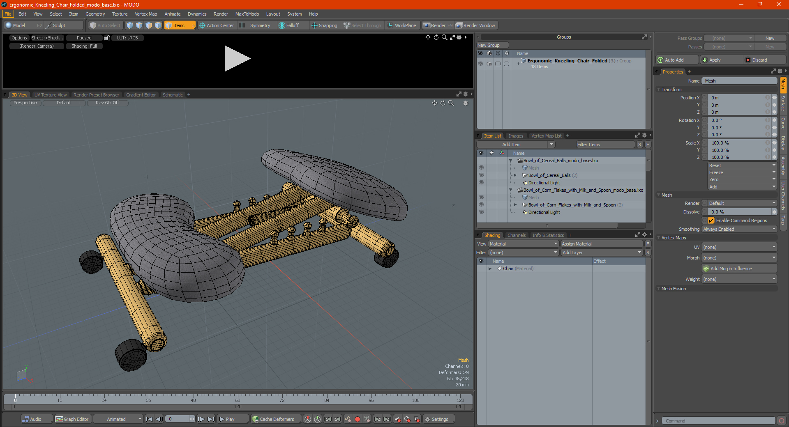Click the Command input field

[x=718, y=421]
